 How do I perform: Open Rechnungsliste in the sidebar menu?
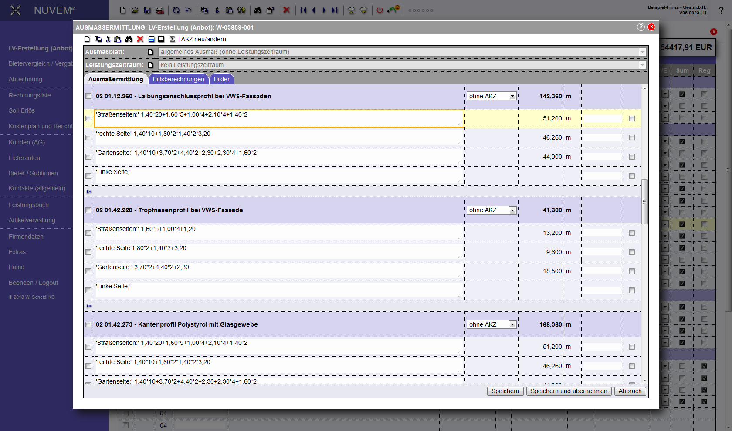(x=30, y=95)
